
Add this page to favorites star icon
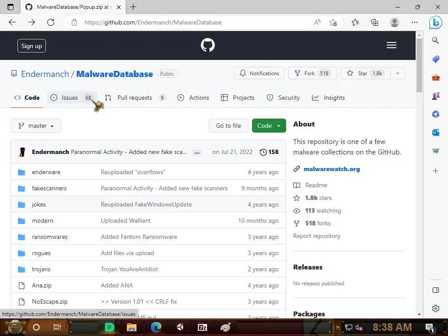[333, 22]
